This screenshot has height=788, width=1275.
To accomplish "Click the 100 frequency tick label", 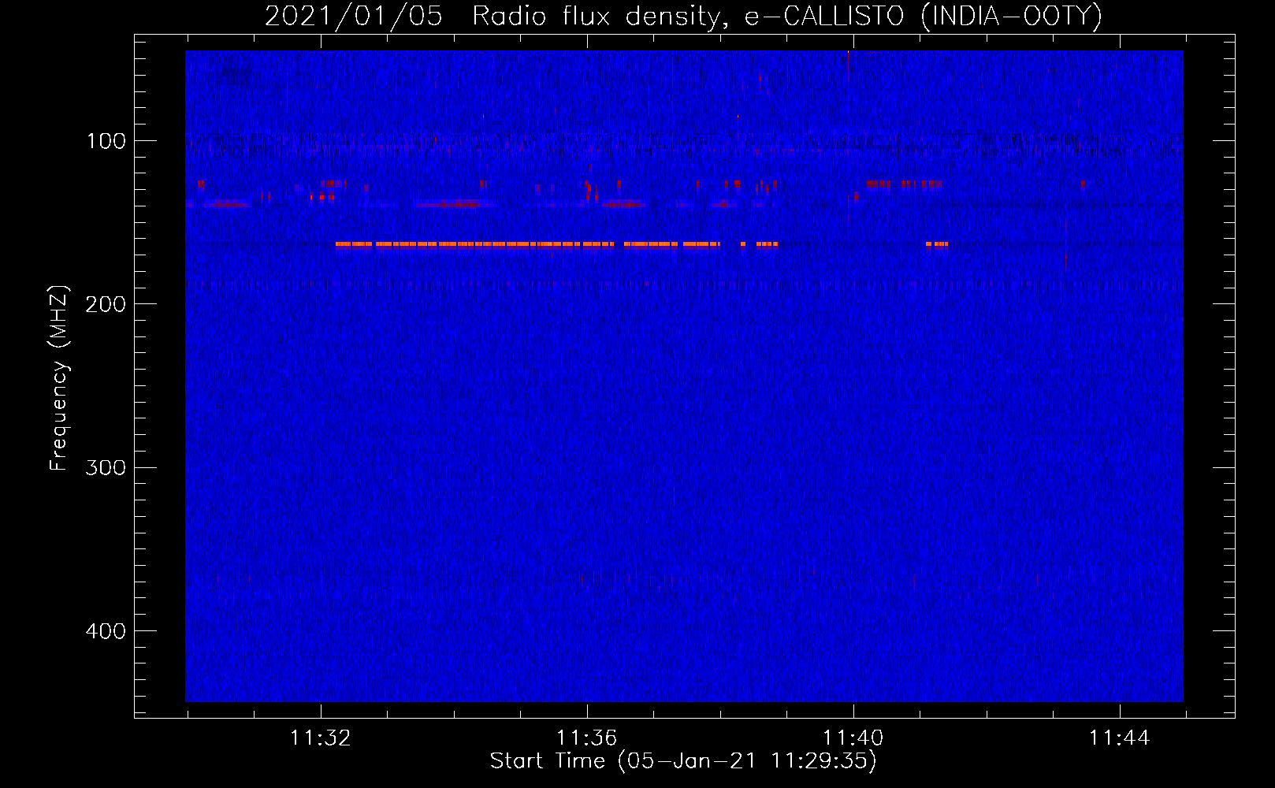I will pos(106,141).
